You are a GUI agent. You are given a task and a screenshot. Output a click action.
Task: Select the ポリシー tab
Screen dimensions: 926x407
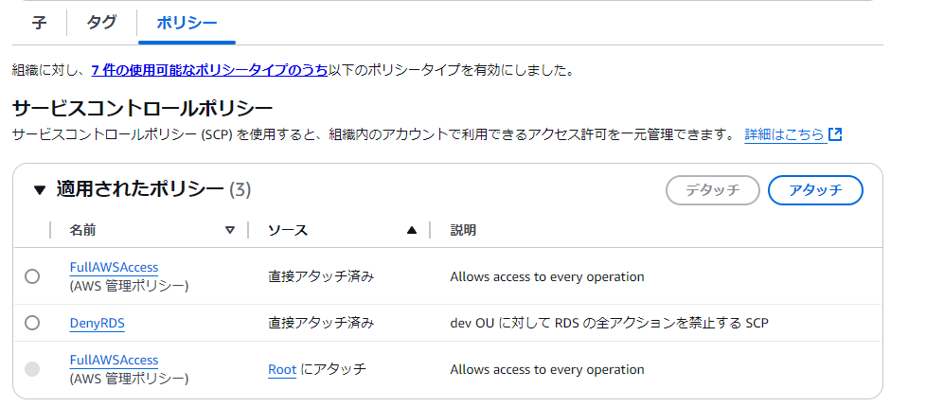point(187,24)
